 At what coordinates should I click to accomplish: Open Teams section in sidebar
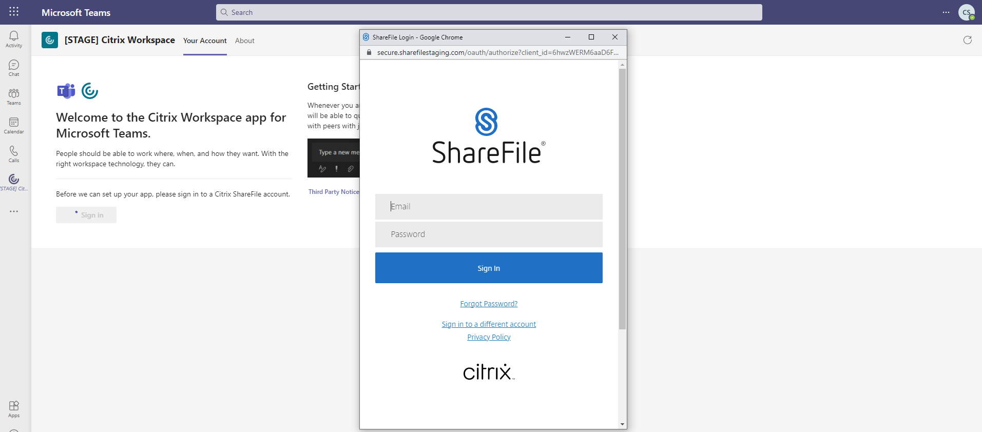(x=14, y=96)
